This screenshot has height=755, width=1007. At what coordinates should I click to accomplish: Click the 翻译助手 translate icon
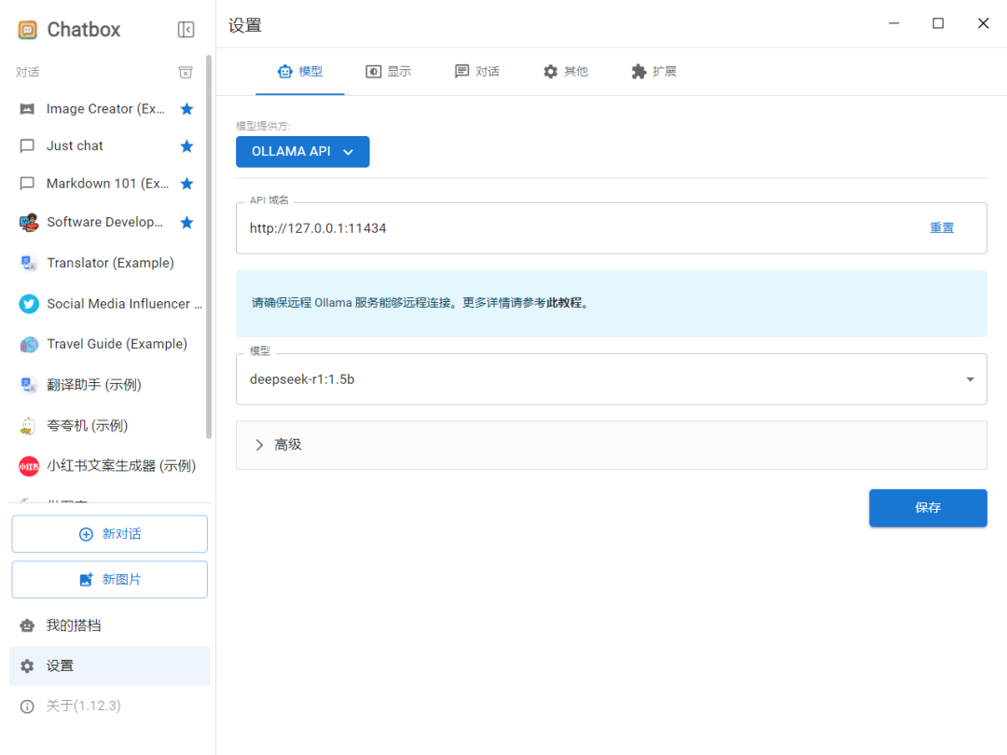click(28, 385)
